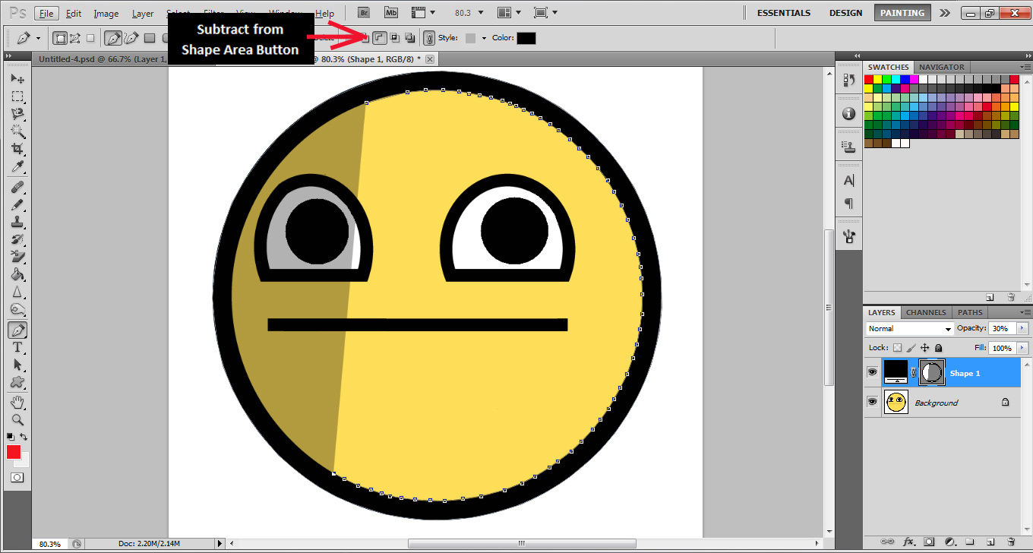Open the Character panel icon
Image resolution: width=1033 pixels, height=553 pixels.
tap(849, 181)
